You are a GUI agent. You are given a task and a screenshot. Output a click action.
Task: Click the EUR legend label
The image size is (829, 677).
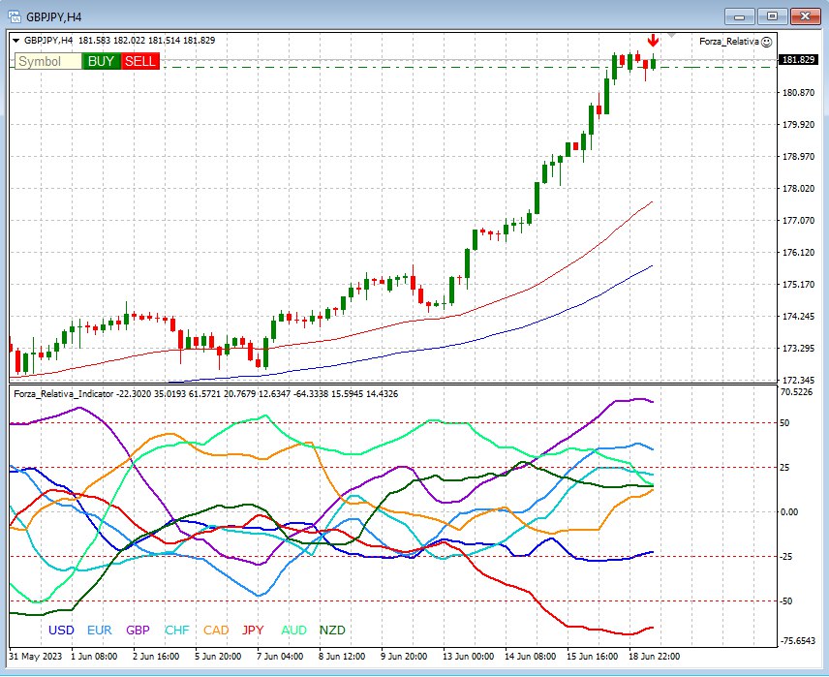pos(100,631)
